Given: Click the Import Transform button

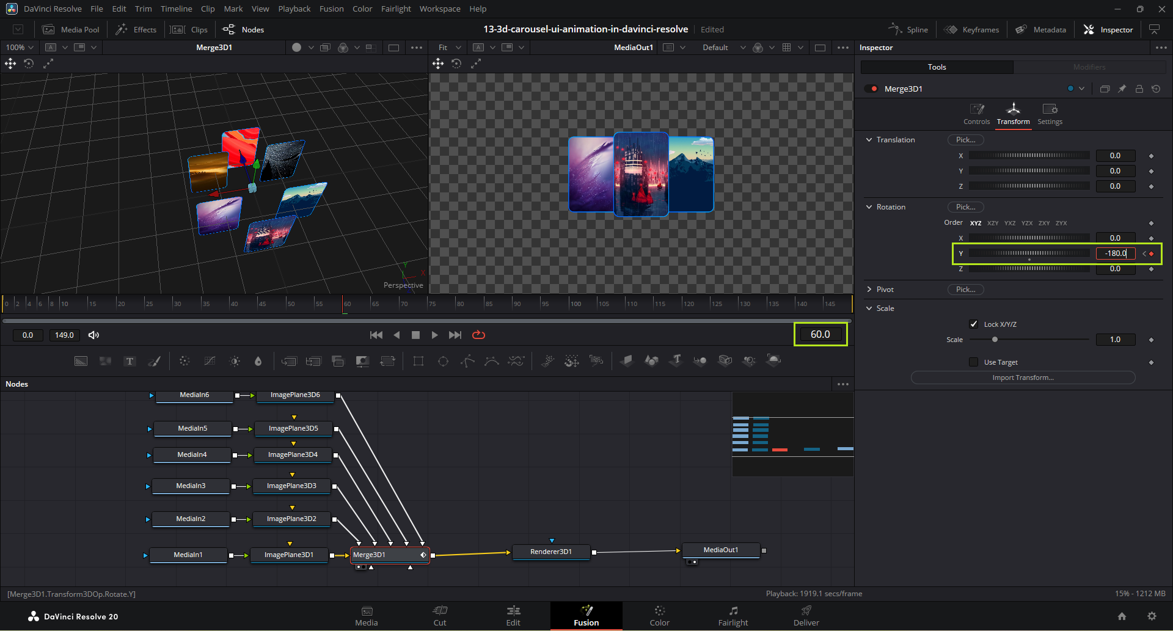Looking at the screenshot, I should point(1023,378).
